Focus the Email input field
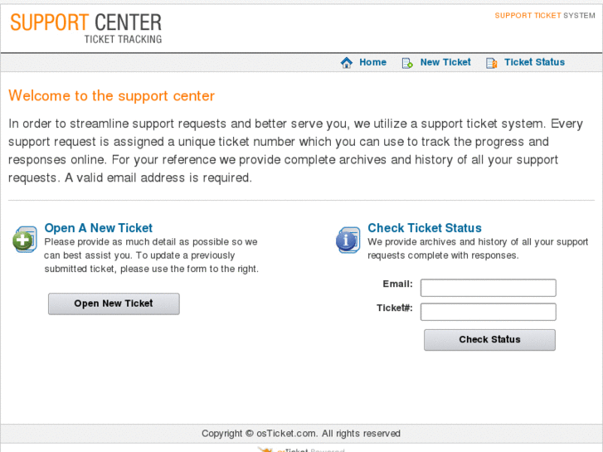The width and height of the screenshot is (603, 452). 488,288
